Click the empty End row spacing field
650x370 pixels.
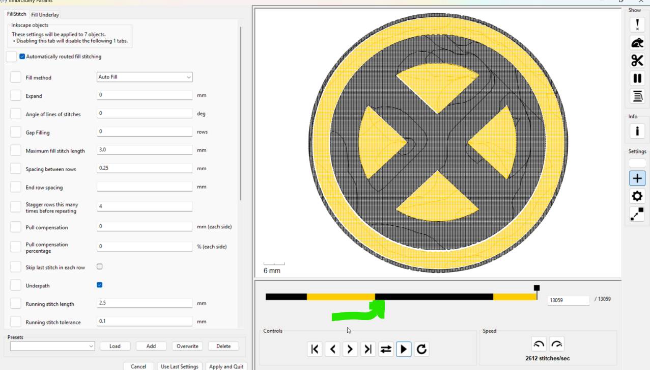(145, 187)
